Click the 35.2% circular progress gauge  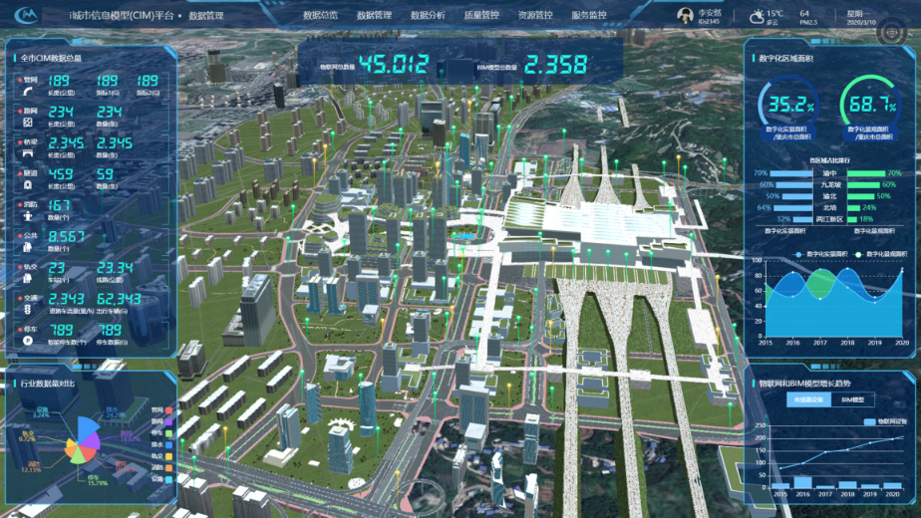tap(790, 106)
